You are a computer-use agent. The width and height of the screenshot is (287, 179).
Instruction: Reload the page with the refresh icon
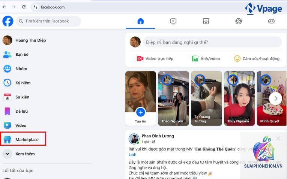click(x=24, y=7)
